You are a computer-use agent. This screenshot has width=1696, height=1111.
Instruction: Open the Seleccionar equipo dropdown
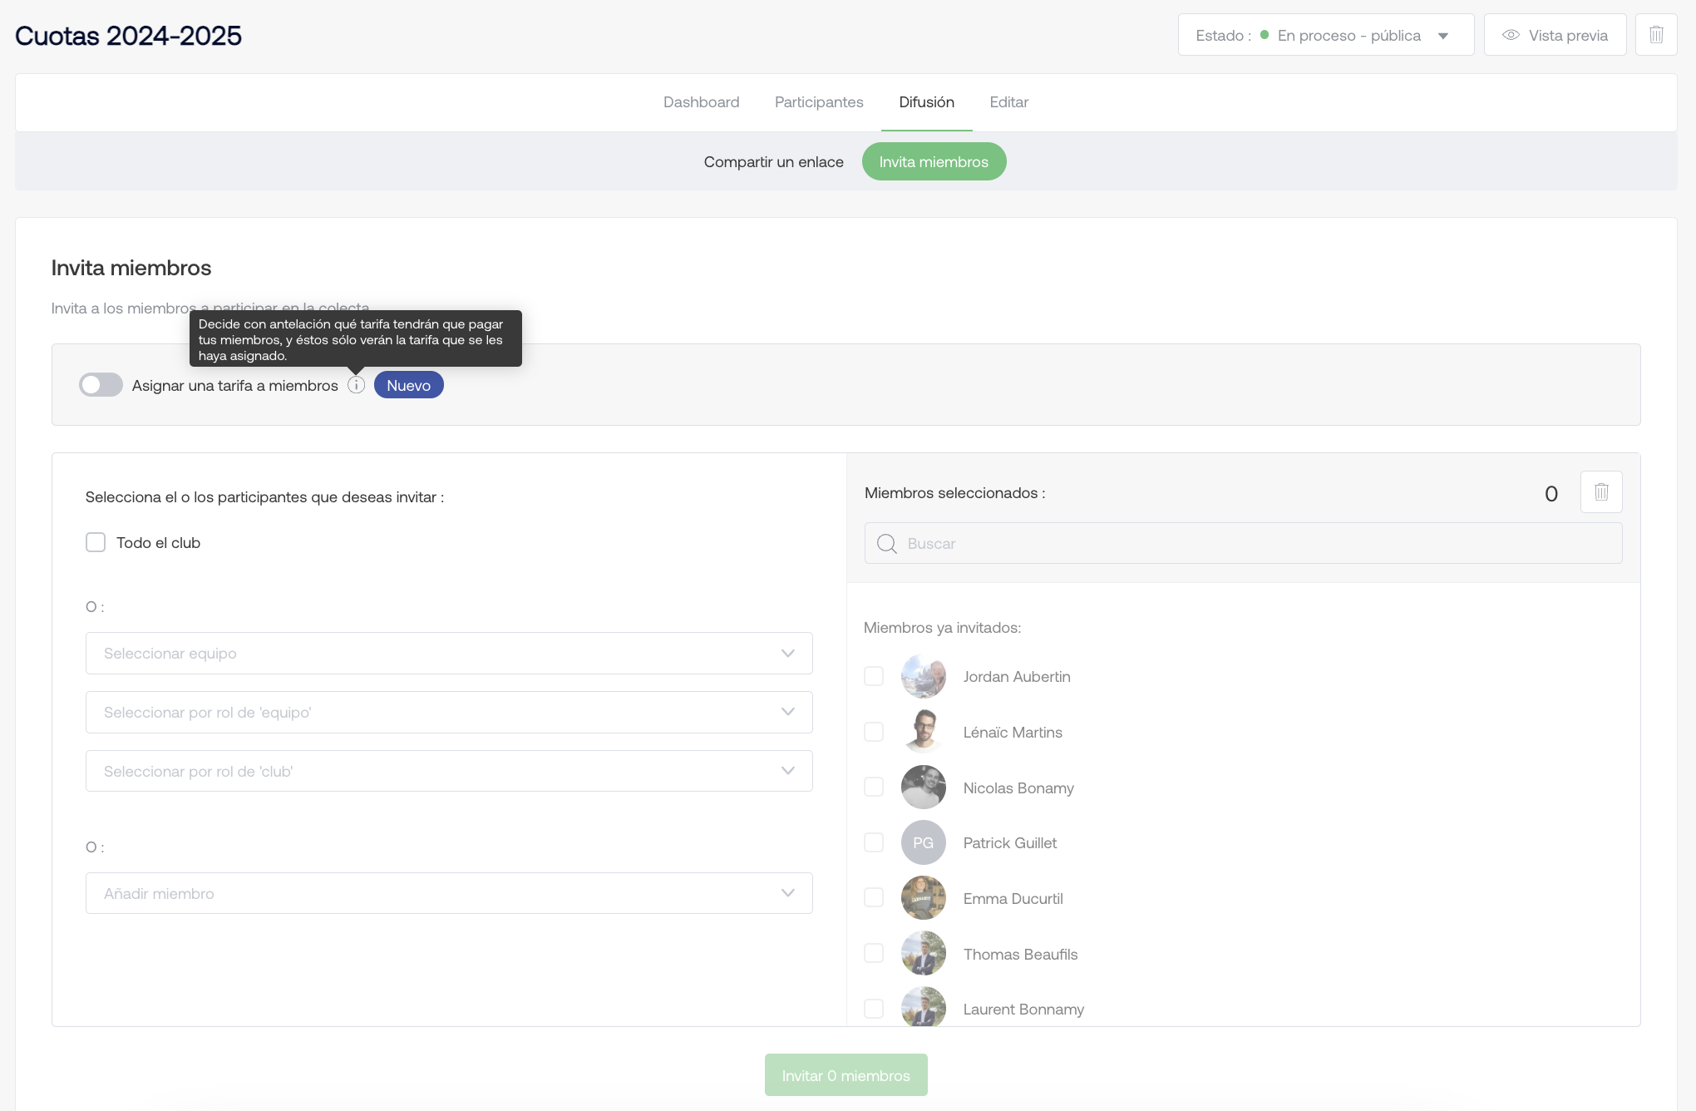[x=449, y=654]
